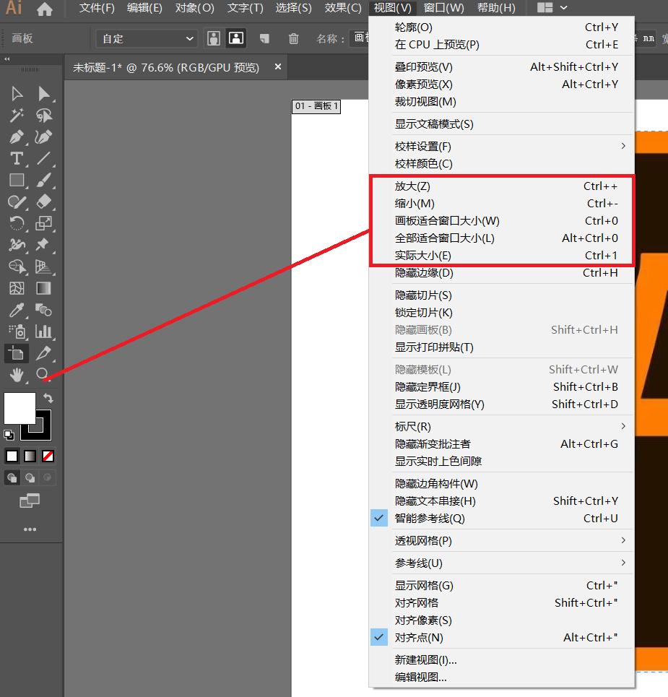Open the 窗口(W) menu
Screen dimensions: 668x697
pos(443,8)
